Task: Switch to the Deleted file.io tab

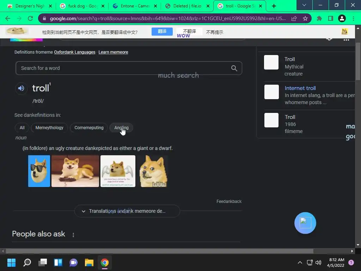Action: coord(187,6)
